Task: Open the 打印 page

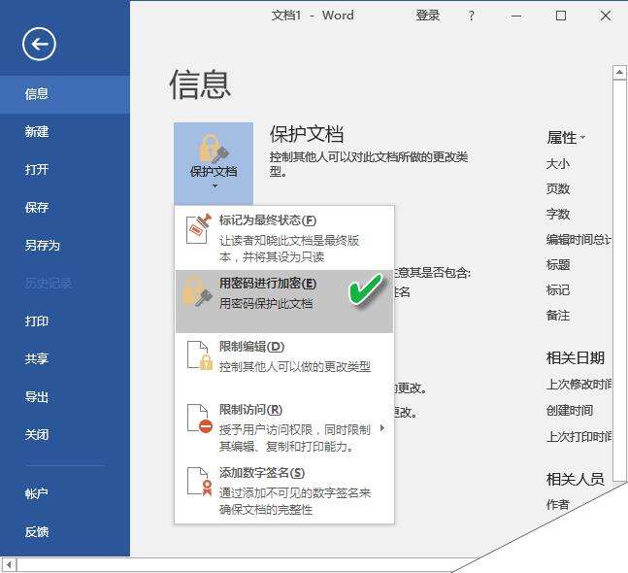Action: tap(65, 320)
